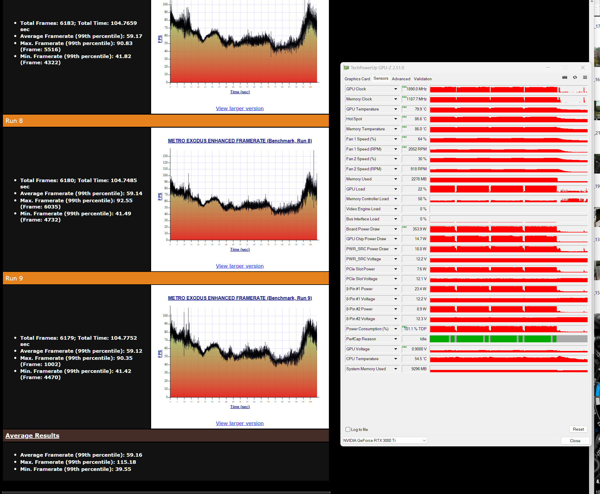Screen dimensions: 600x494
Task: Open the Metro Exodus Run 9 chart title link
Action: pyautogui.click(x=240, y=298)
